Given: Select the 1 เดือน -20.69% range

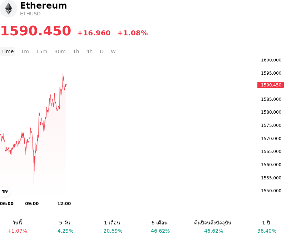Looking at the screenshot, I should [x=112, y=227].
